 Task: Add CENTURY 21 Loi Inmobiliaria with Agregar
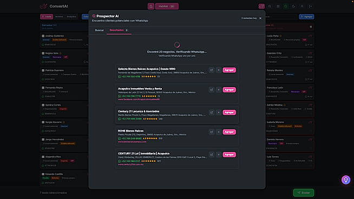229,155
